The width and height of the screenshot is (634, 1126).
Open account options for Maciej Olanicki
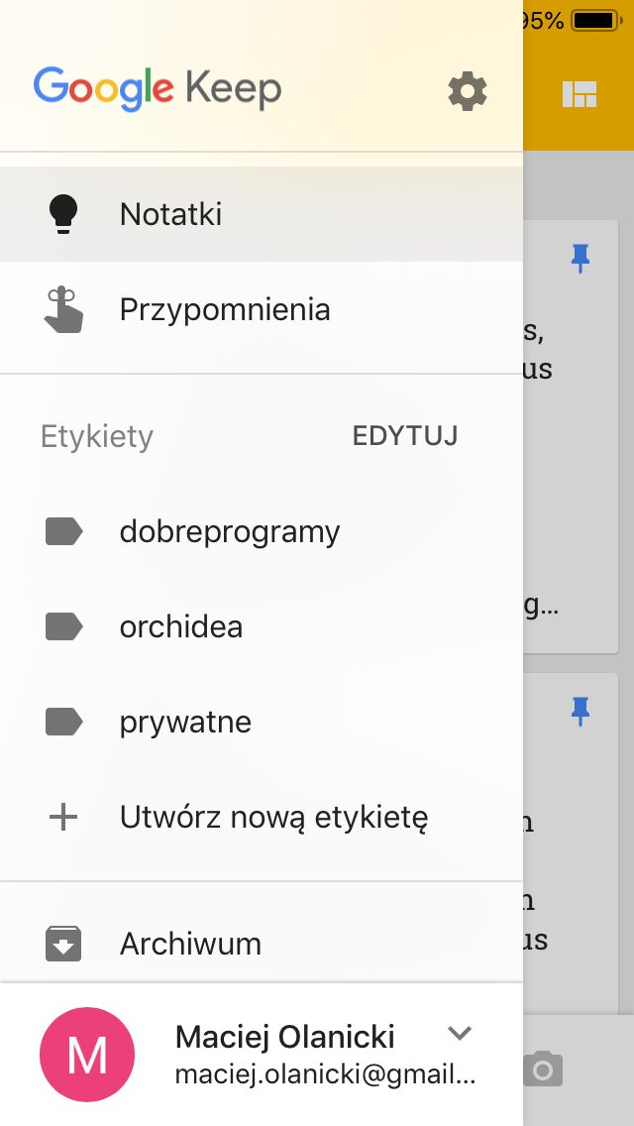(x=284, y=1037)
